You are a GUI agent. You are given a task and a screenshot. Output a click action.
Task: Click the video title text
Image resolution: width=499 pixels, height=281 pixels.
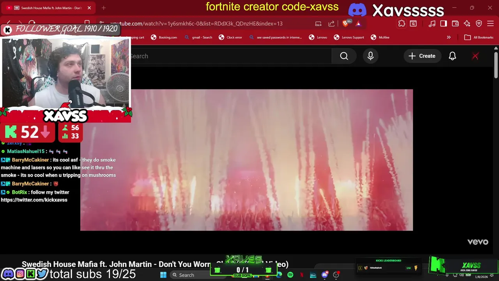(x=155, y=264)
